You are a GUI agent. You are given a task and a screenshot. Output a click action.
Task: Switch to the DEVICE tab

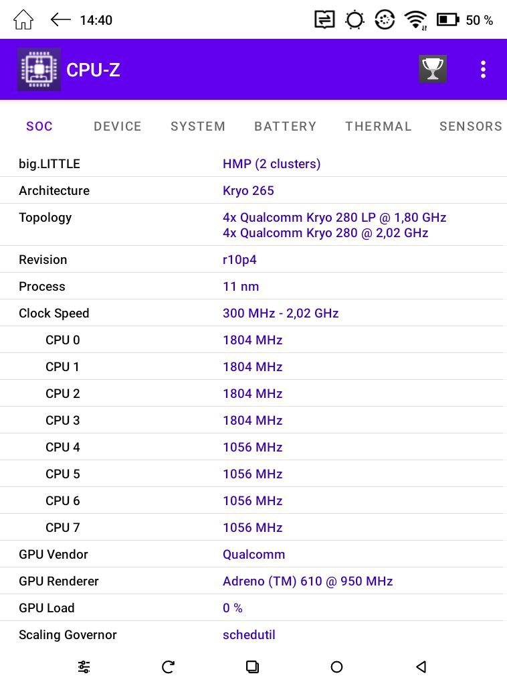tap(118, 127)
